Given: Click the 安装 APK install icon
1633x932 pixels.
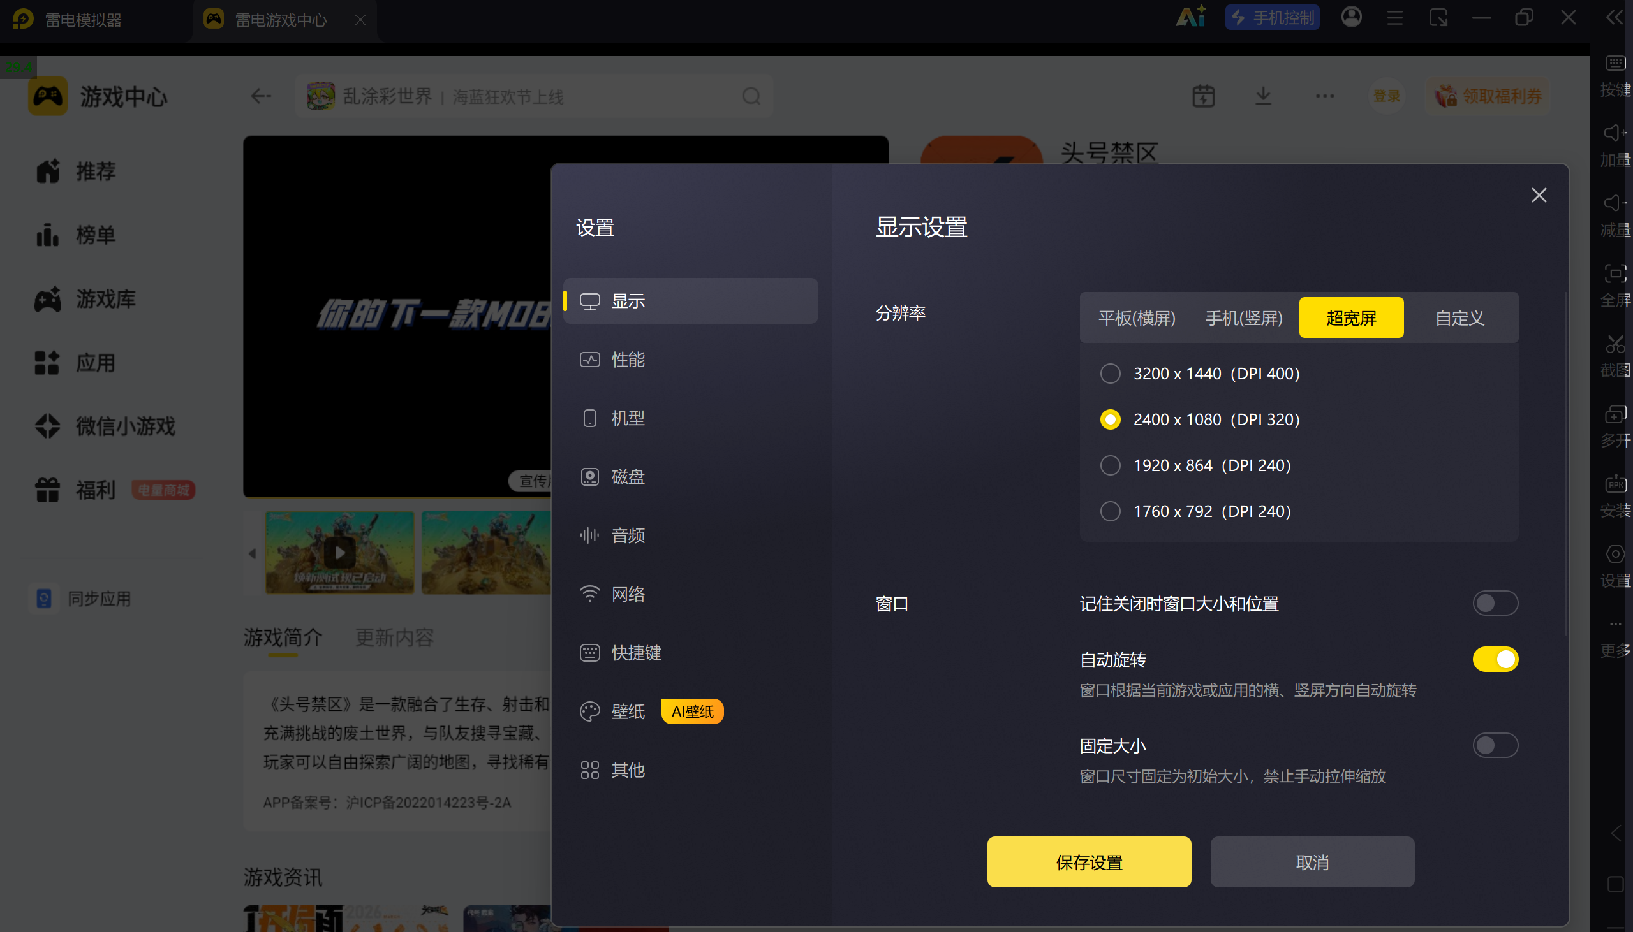Looking at the screenshot, I should point(1615,484).
